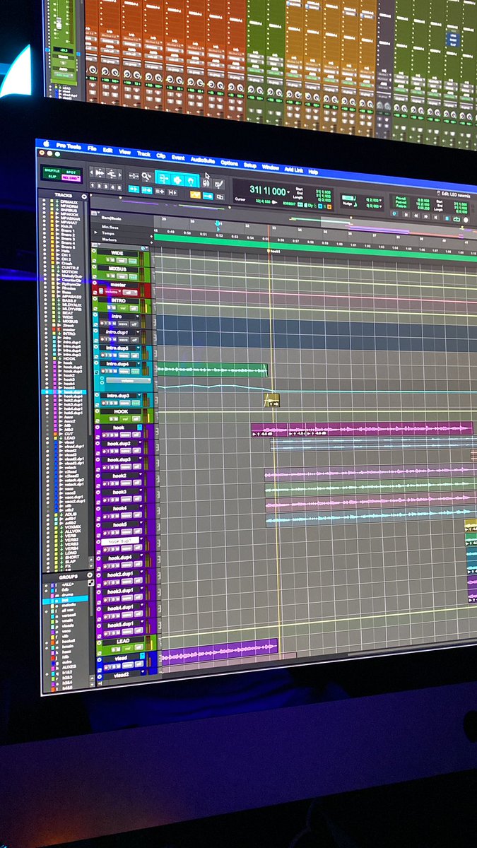The image size is (477, 848).
Task: Select the Selector tool
Action: point(177,180)
